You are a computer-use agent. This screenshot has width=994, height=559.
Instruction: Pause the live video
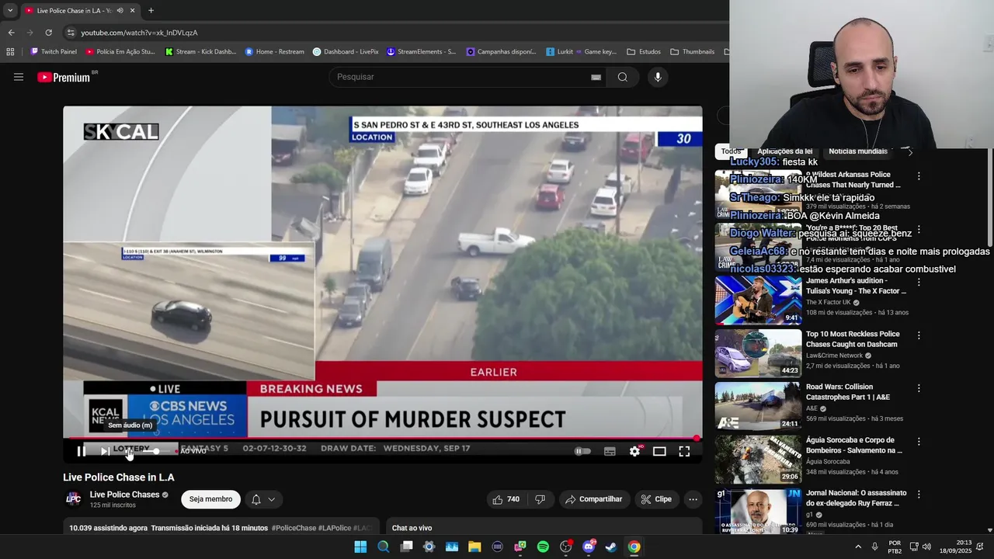pos(81,451)
